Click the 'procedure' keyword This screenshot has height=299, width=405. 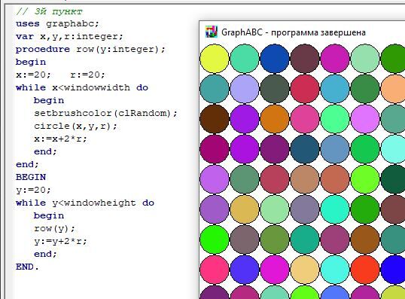click(43, 50)
